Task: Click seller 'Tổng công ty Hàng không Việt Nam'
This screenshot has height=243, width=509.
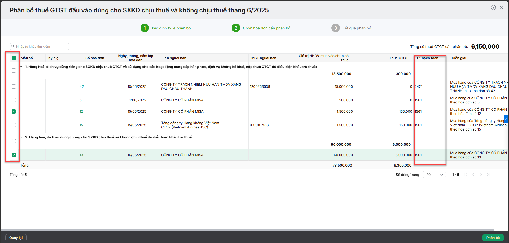Action: [191, 125]
